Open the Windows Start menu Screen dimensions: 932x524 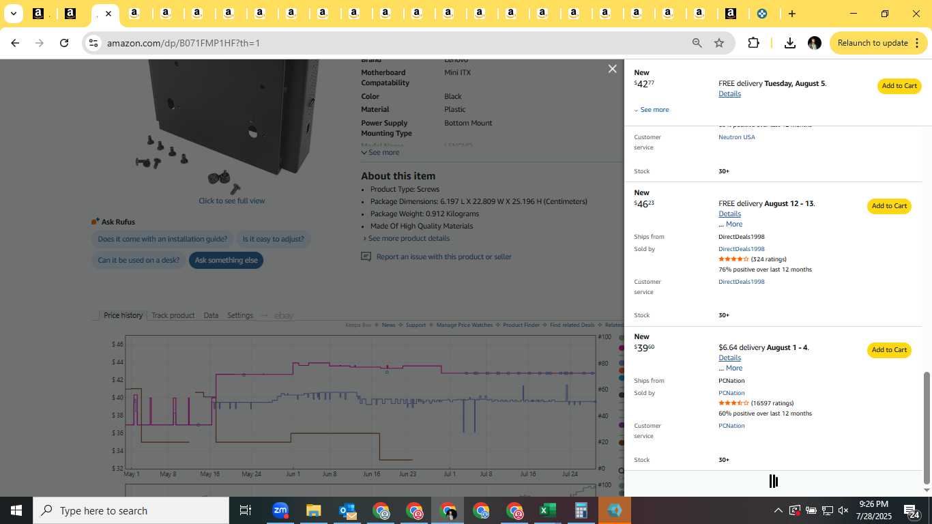(16, 510)
